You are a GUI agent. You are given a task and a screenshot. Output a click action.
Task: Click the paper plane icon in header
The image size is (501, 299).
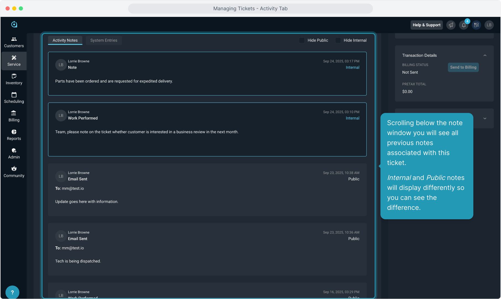point(451,25)
